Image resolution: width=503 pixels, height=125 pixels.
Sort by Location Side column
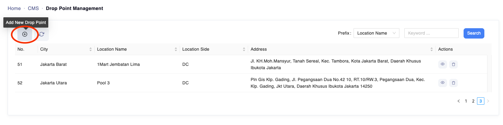click(244, 49)
